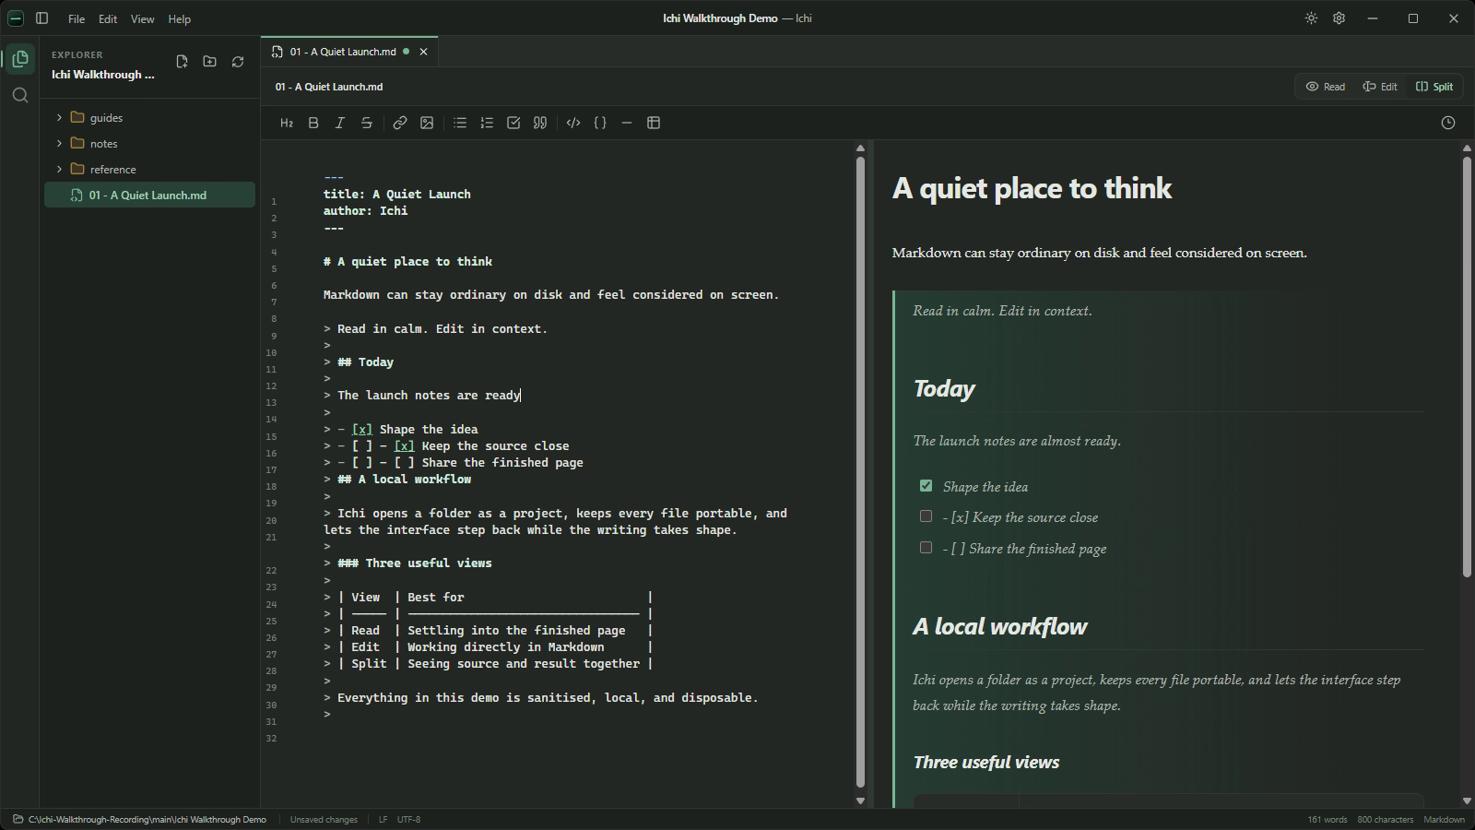This screenshot has height=830, width=1475.
Task: Apply strikethrough formatting
Action: pyautogui.click(x=367, y=123)
